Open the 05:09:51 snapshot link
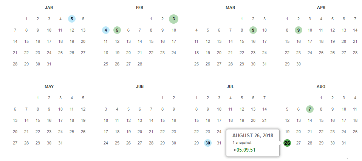 (246, 150)
